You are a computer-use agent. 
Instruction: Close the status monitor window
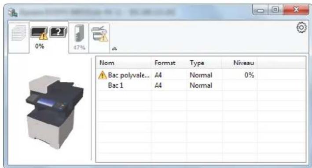[x=296, y=10]
